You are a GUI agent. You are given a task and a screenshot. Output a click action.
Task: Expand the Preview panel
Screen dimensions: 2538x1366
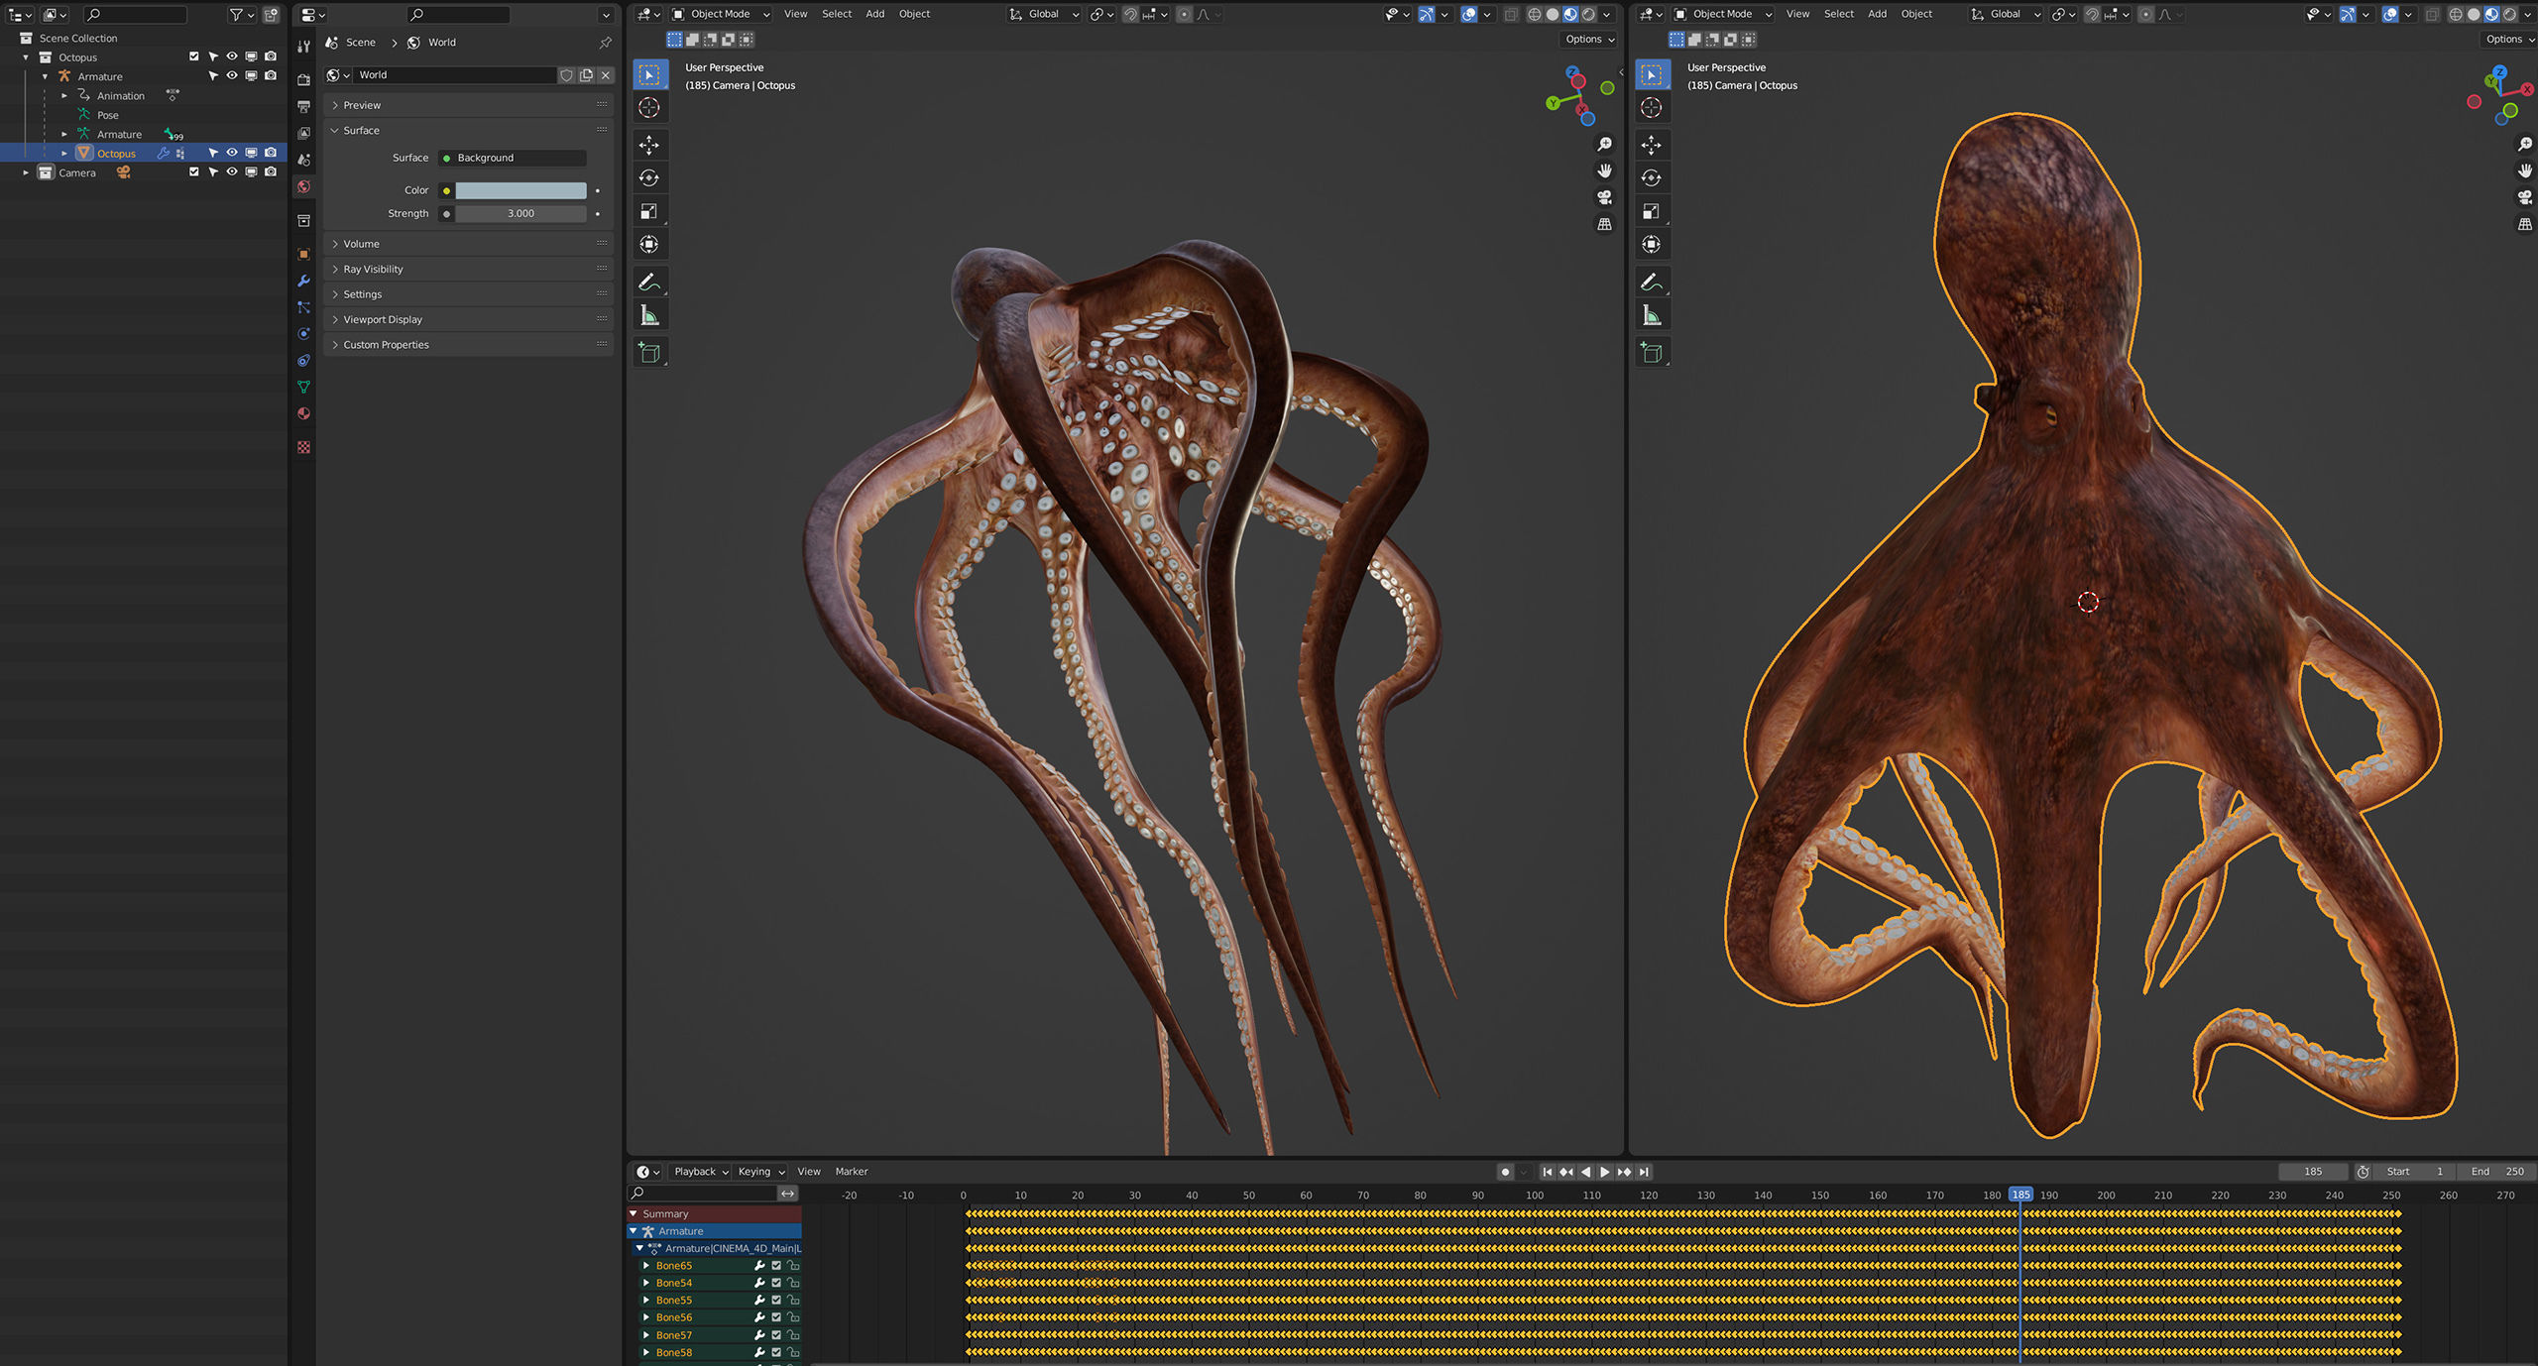point(468,105)
